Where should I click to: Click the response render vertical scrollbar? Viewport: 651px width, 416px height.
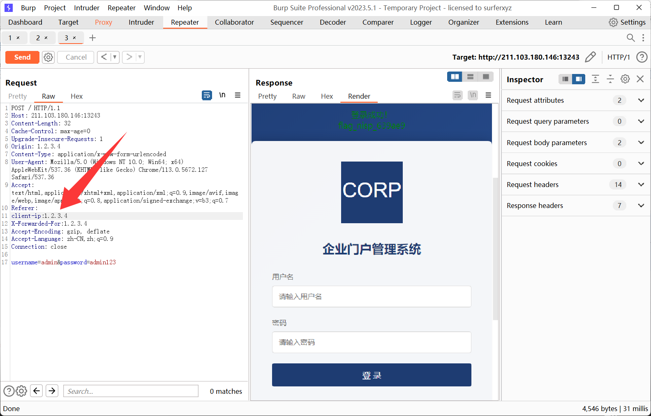click(495, 249)
